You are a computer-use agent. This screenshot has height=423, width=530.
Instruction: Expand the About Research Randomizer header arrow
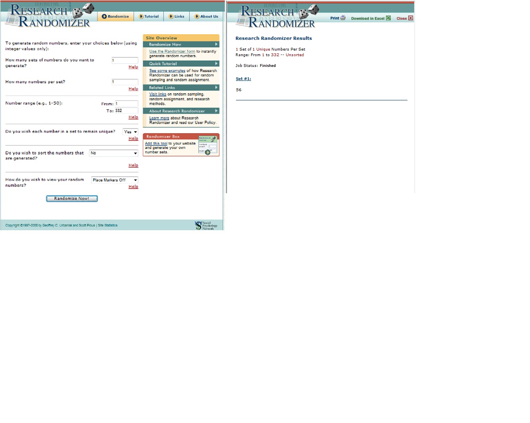point(216,111)
